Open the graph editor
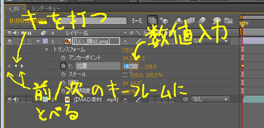The image size is (264, 128). [228, 20]
